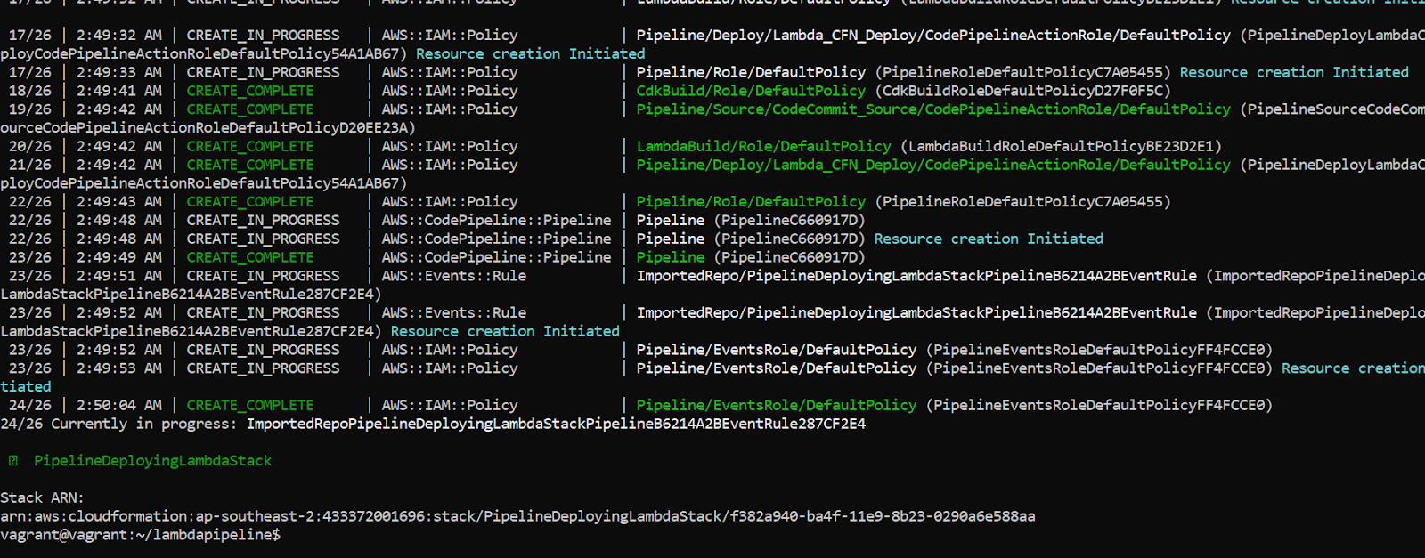Click white Pipeline/Role/DefaultPolicy in the 2:49:33 AM row
The width and height of the screenshot is (1425, 558).
(x=751, y=72)
